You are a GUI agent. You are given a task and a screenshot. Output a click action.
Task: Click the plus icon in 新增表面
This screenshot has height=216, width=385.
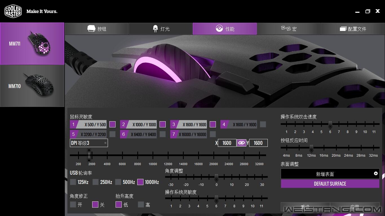[376, 174]
